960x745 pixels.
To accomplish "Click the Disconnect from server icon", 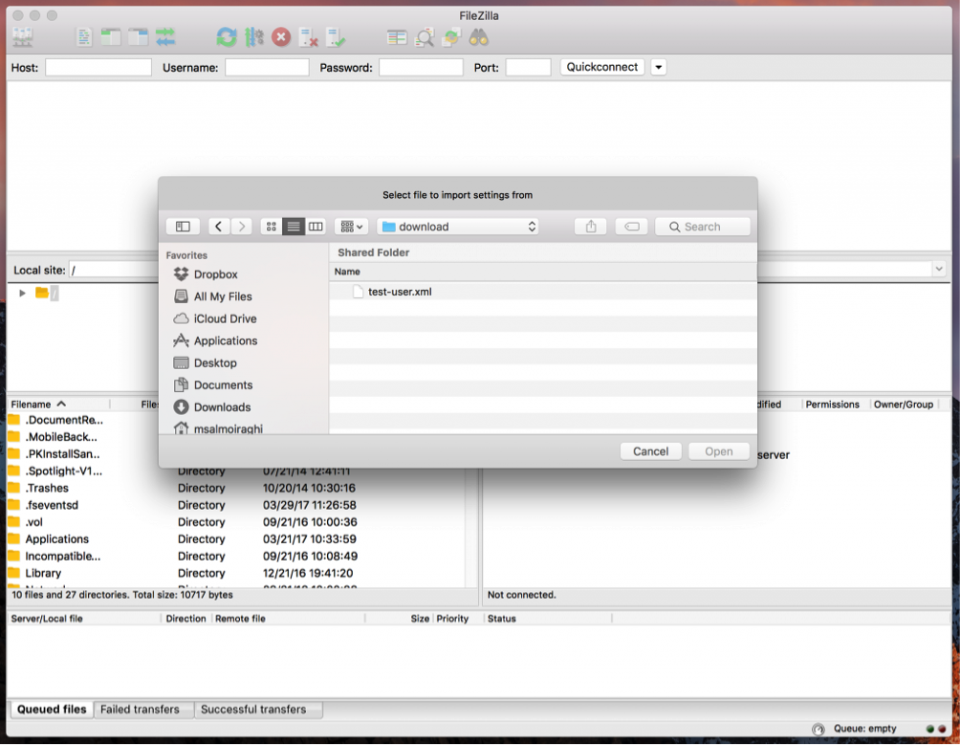I will click(309, 38).
